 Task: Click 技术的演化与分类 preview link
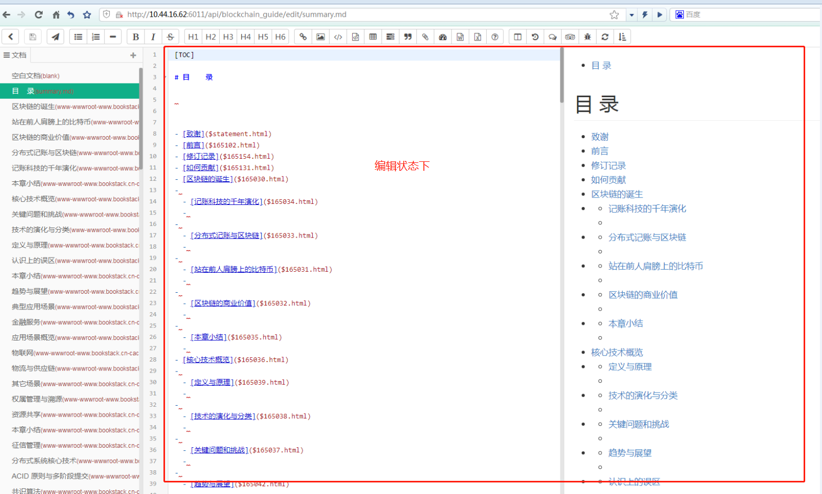[x=643, y=395]
